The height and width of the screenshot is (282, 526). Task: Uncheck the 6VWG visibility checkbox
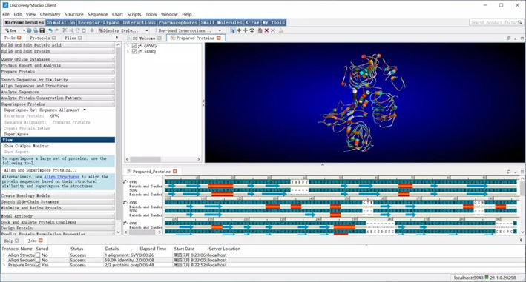[x=134, y=46]
